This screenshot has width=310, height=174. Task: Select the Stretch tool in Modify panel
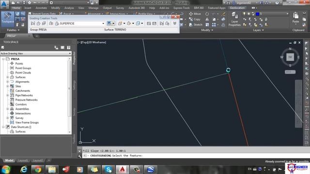point(196,25)
